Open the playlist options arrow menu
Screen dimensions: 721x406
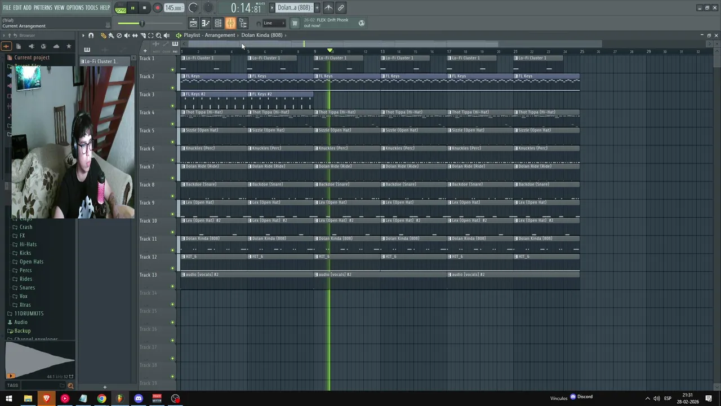pyautogui.click(x=83, y=35)
